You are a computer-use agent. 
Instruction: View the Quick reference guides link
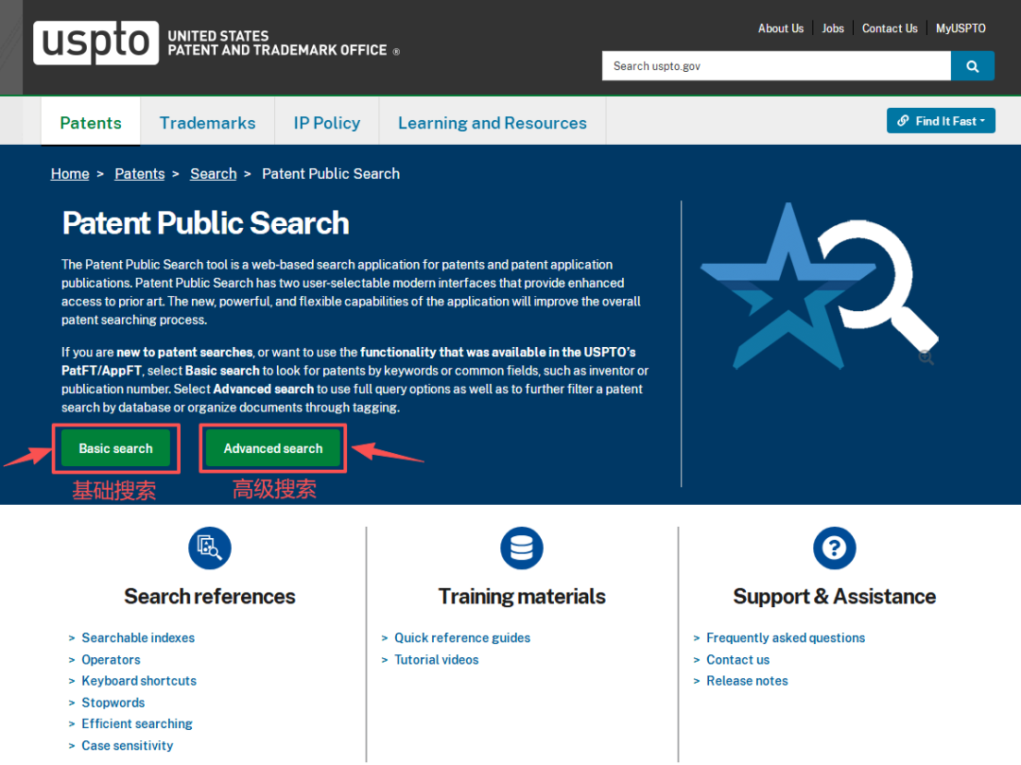pos(462,638)
